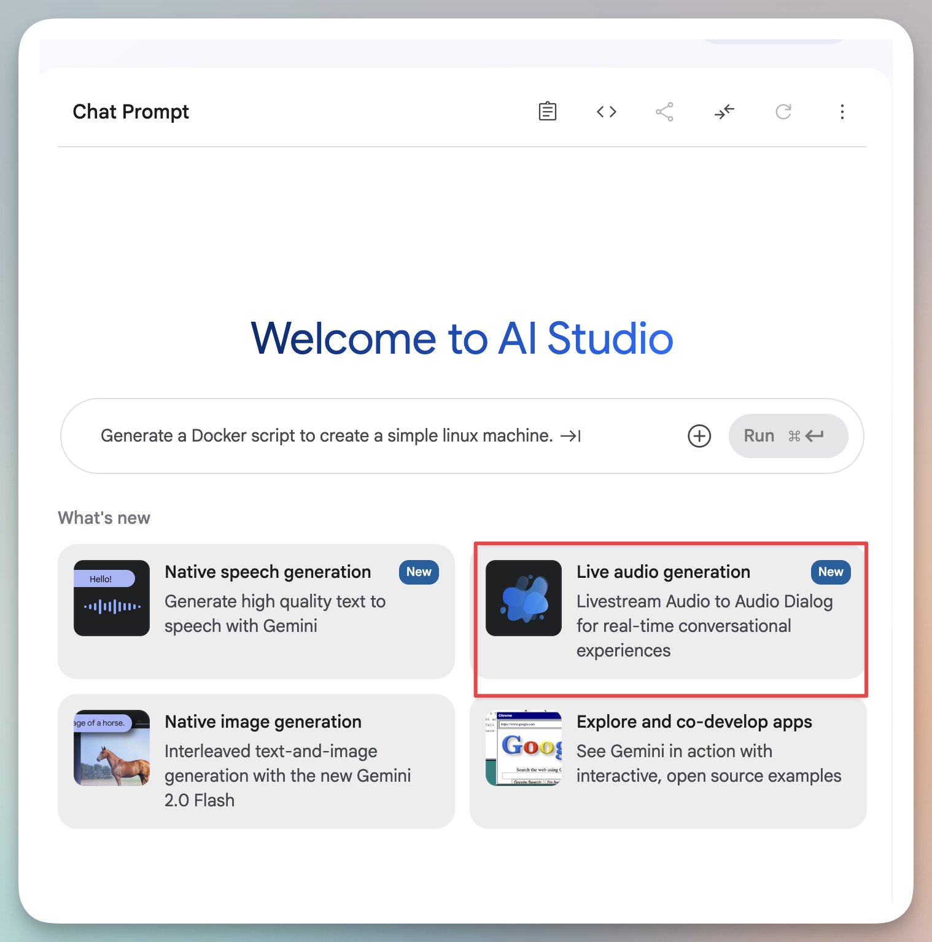
Task: Open the Explore and co-develop apps card
Action: click(x=668, y=761)
